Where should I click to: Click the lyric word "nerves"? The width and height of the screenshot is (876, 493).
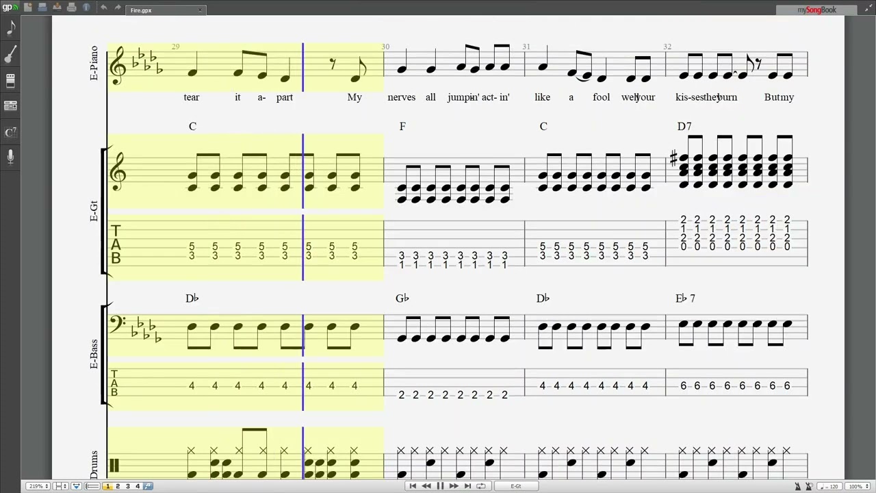(x=401, y=97)
